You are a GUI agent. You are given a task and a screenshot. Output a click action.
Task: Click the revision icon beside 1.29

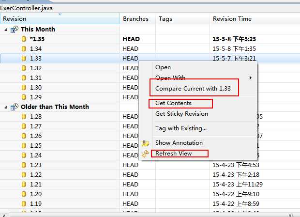click(24, 97)
